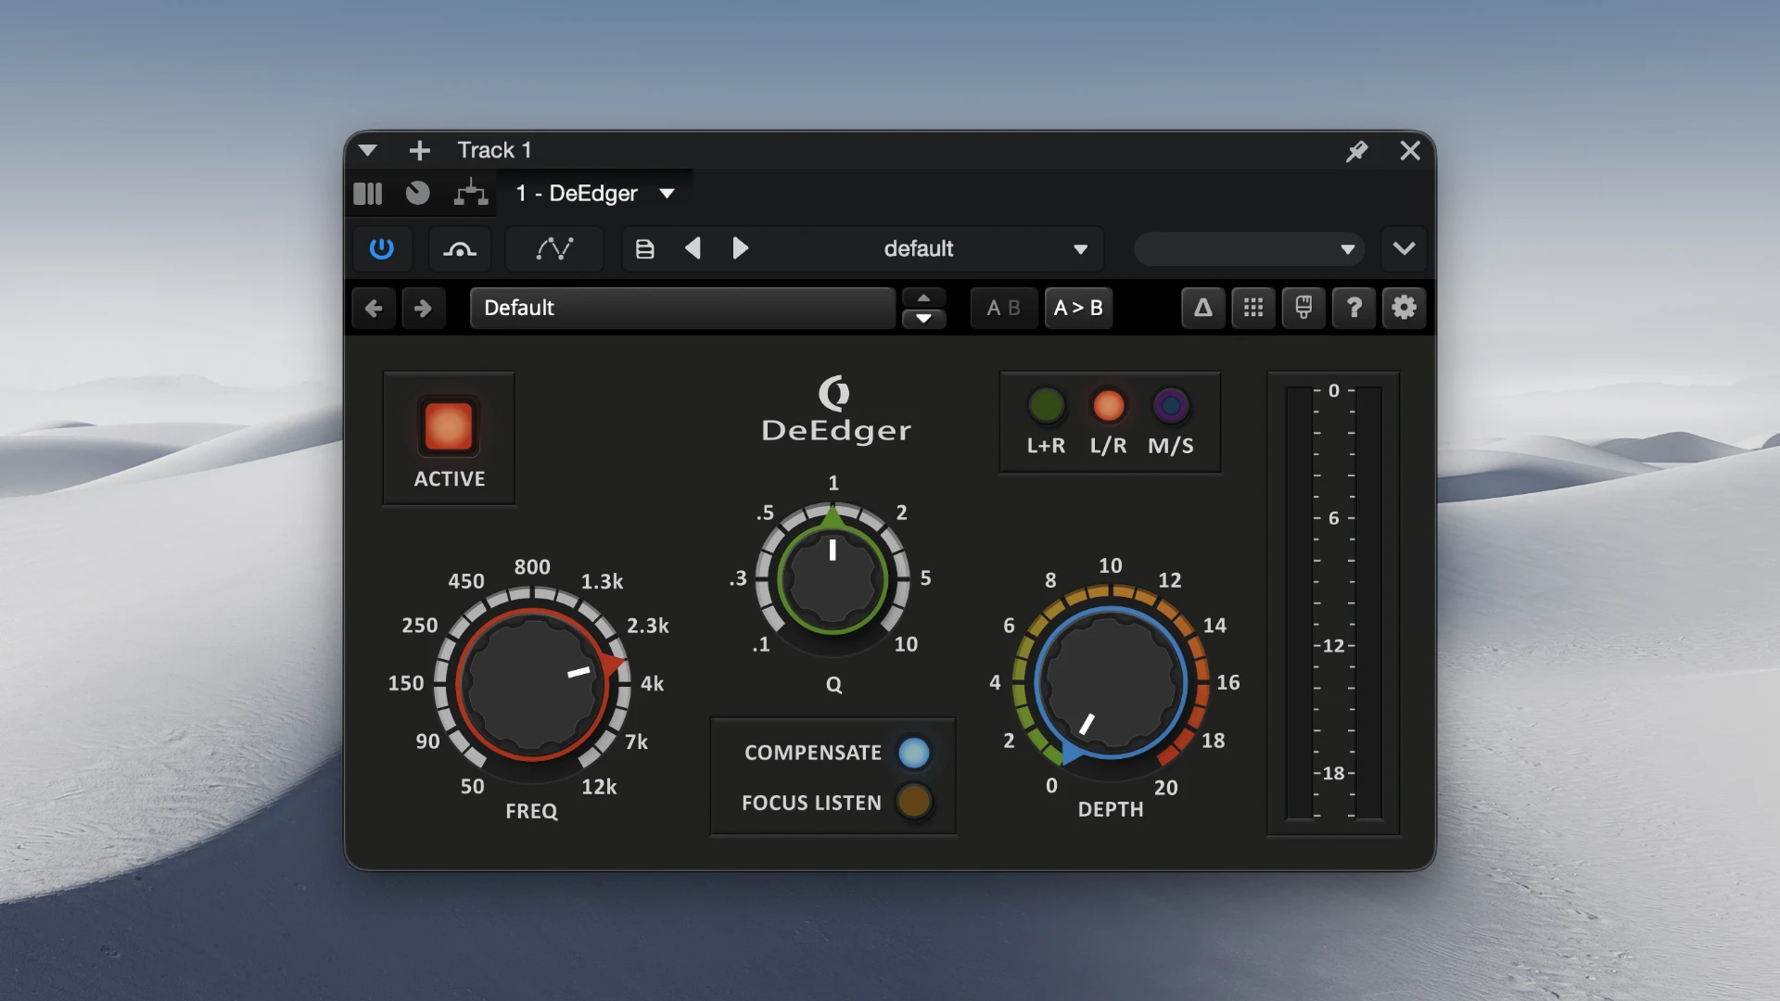This screenshot has width=1780, height=1001.
Task: Pin the plugin window
Action: pyautogui.click(x=1356, y=151)
